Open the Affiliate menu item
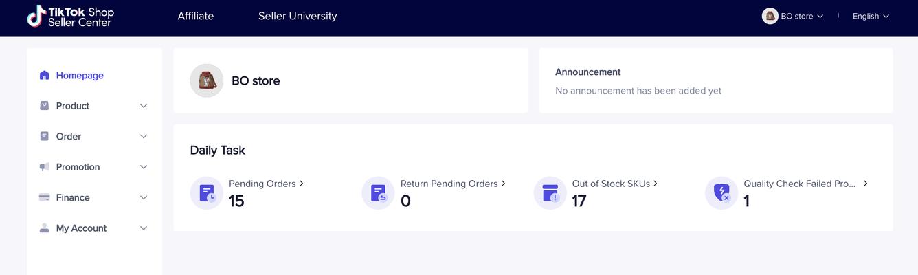The image size is (918, 275). tap(196, 16)
